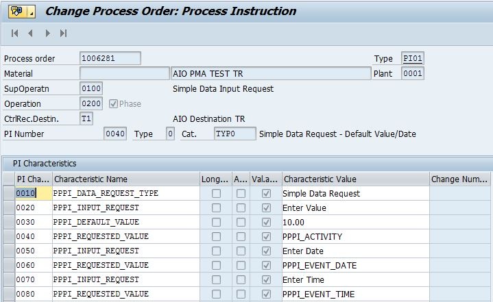
Task: Toggle Long text checkbox for row 0030
Action: coord(216,223)
